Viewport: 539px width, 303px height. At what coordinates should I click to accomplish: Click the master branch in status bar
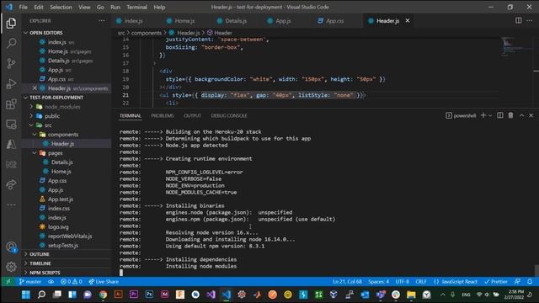30,282
